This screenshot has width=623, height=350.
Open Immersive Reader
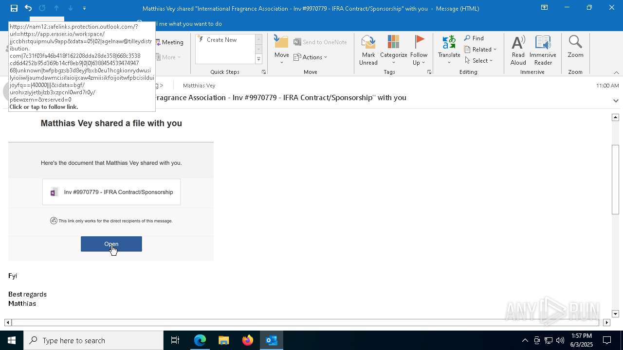(x=543, y=50)
